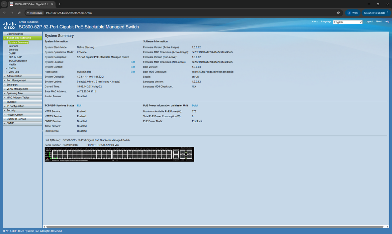Expand the SNMP menu
This screenshot has width=392, height=234.
[x=22, y=123]
